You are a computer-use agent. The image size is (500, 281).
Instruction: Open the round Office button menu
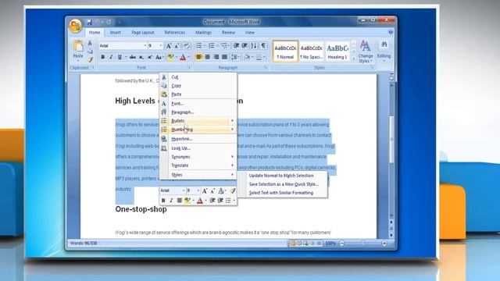(x=76, y=26)
